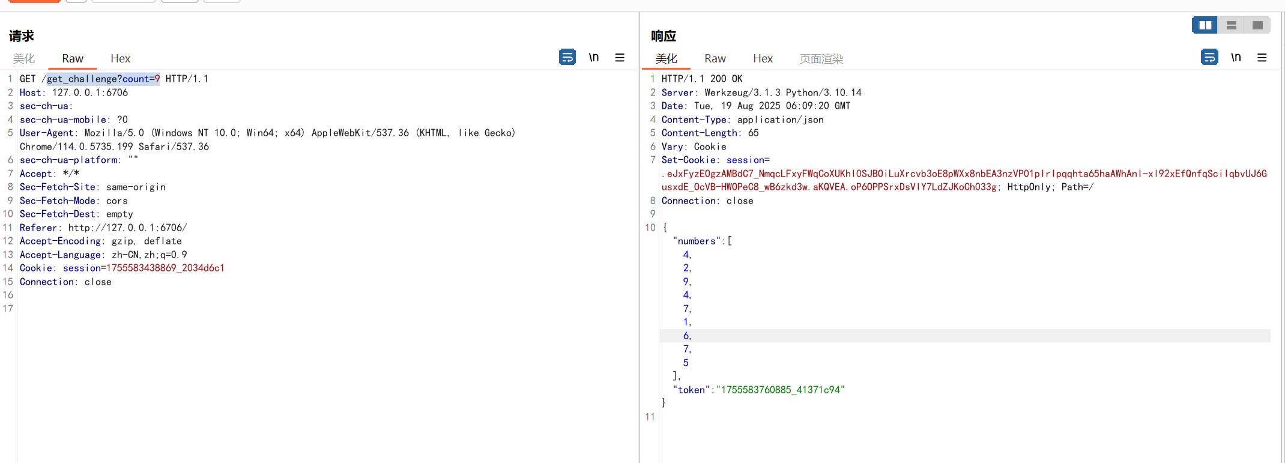Image resolution: width=1285 pixels, height=463 pixels.
Task: Switch to side-by-side layout view
Action: pyautogui.click(x=1205, y=25)
